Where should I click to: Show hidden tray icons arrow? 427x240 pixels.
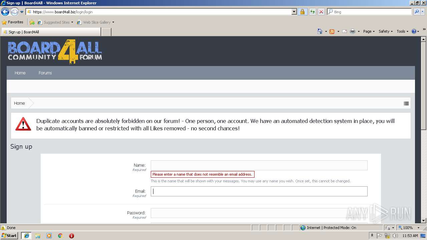[372, 235]
